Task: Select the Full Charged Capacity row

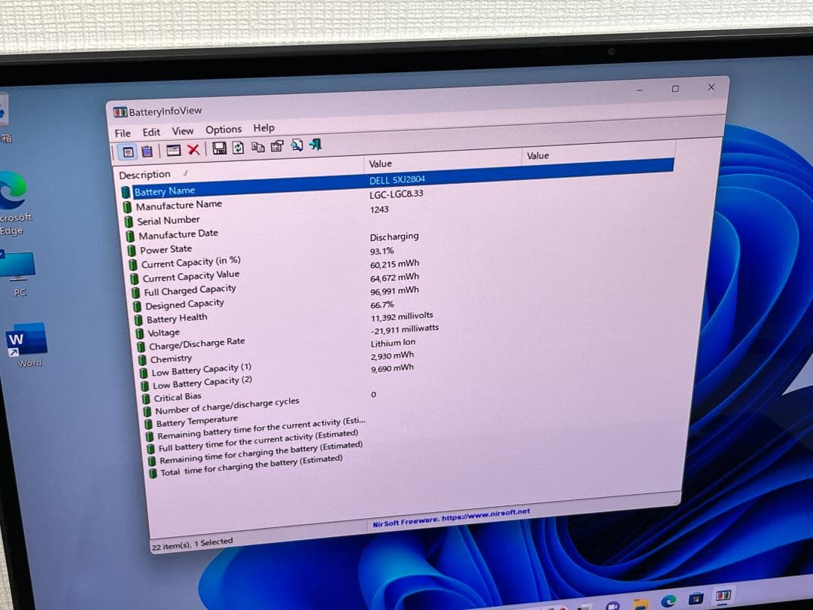Action: tap(190, 290)
